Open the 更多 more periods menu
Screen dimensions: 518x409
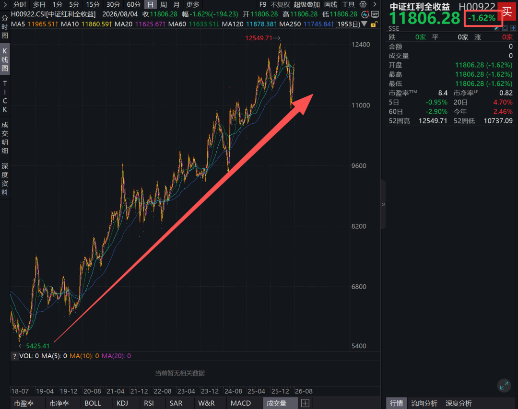[193, 5]
